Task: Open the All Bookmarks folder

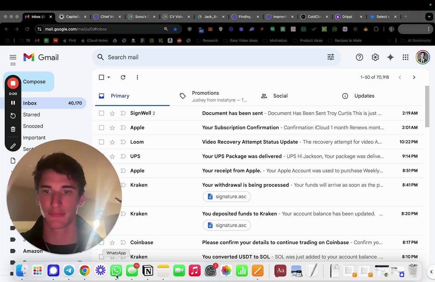Action: tap(416, 40)
